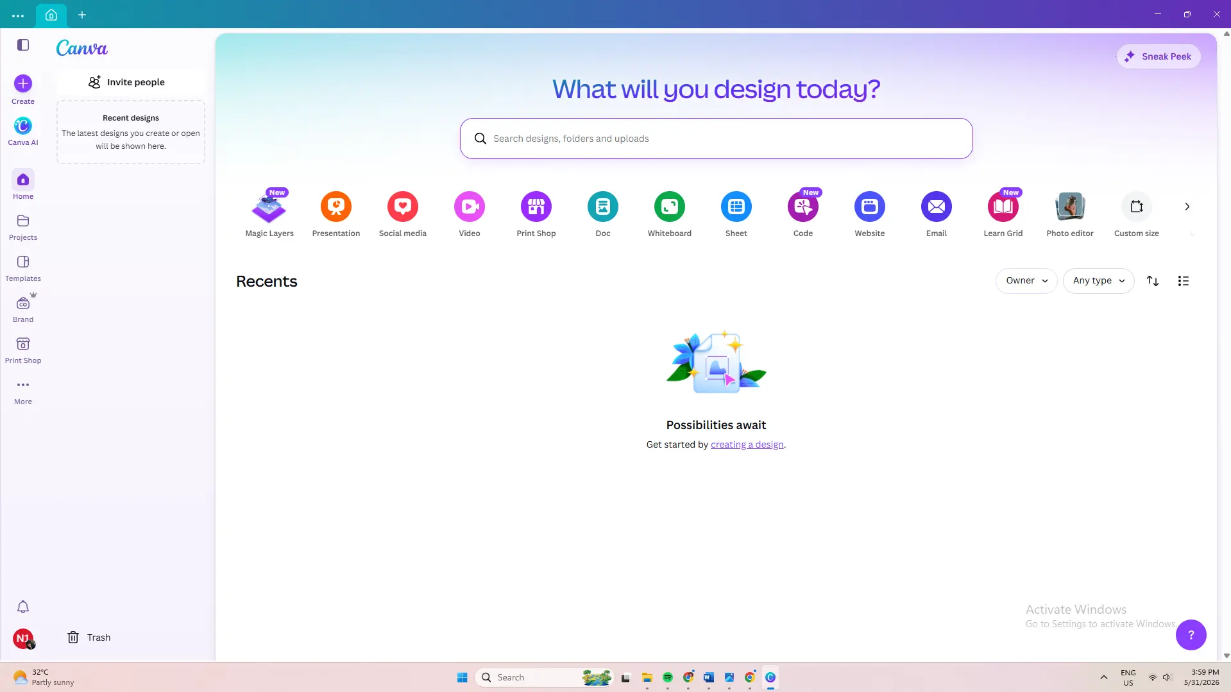Open More options in sidebar
The image size is (1231, 692).
coord(23,391)
